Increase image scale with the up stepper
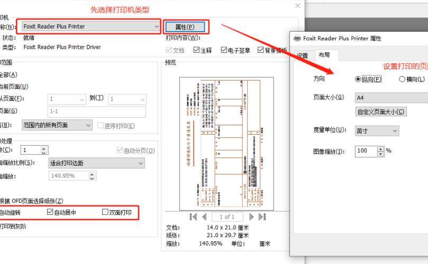The height and width of the screenshot is (264, 428). (x=380, y=149)
